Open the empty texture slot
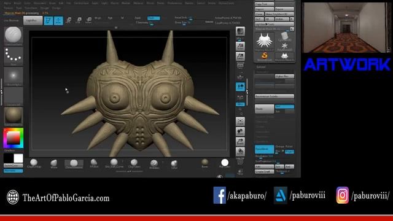The height and width of the screenshot is (221, 393). pyautogui.click(x=14, y=96)
